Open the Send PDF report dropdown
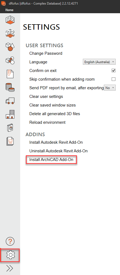120x275 pixels. coord(110,88)
